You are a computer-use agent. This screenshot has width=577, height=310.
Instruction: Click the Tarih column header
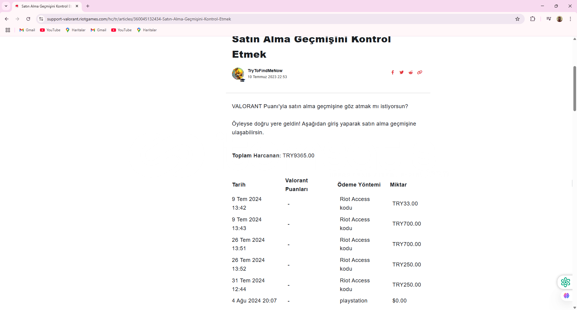[239, 185]
